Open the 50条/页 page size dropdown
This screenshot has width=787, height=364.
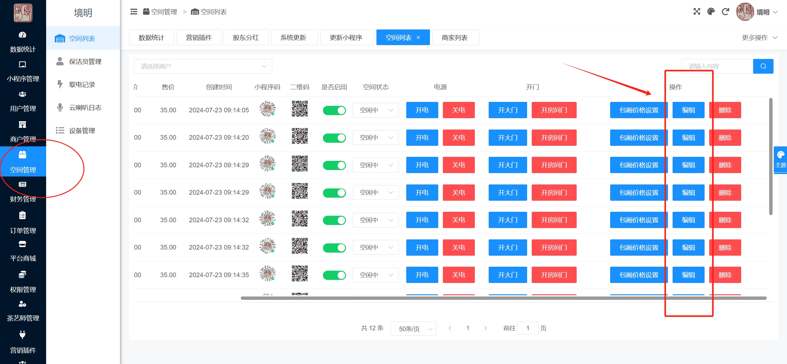(413, 329)
